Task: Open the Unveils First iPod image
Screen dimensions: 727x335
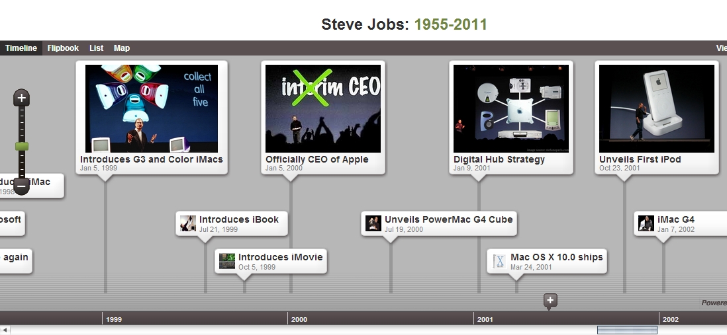Action: click(x=657, y=109)
